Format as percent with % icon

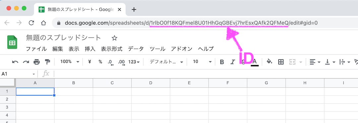(100, 62)
